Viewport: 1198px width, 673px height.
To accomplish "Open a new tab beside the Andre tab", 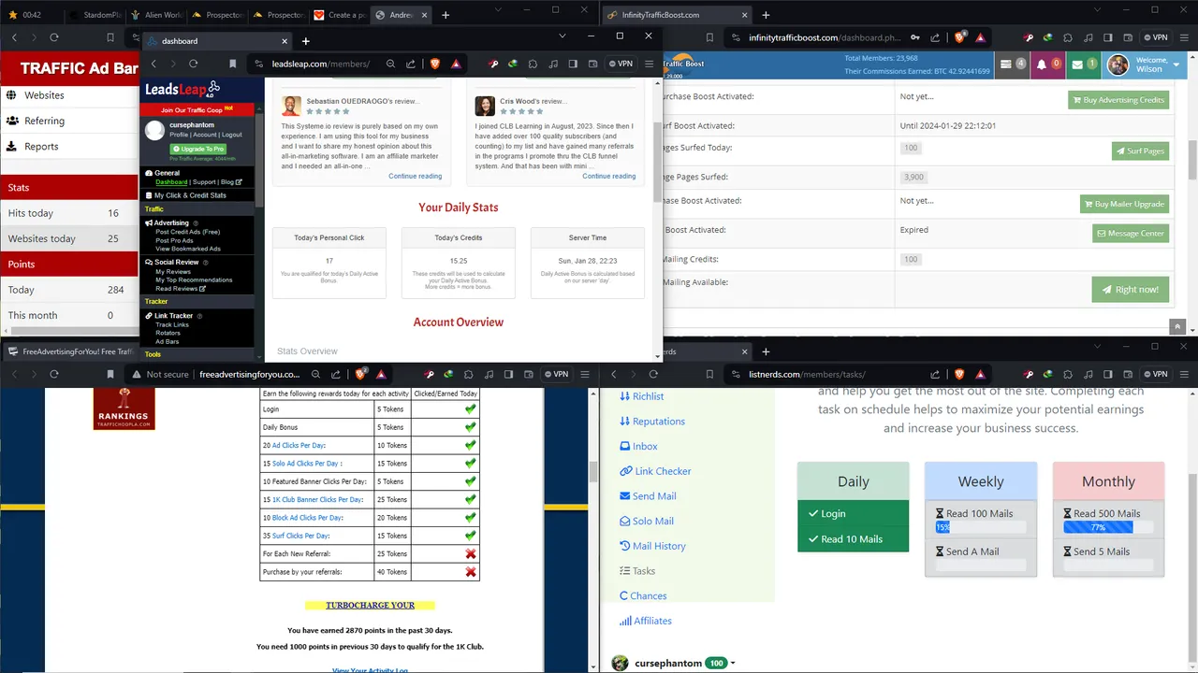I will pos(446,15).
